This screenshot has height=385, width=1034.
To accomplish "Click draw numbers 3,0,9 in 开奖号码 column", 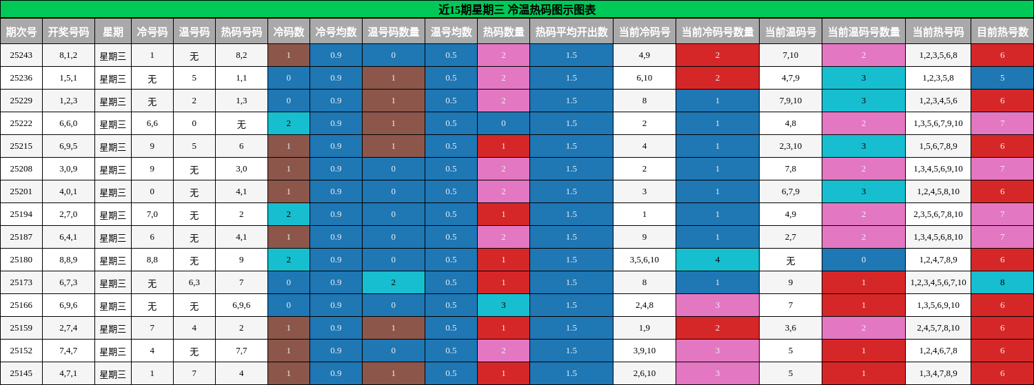I will click(x=68, y=169).
